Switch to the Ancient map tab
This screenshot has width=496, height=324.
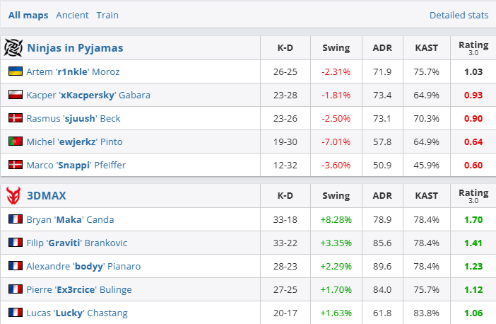coord(72,15)
